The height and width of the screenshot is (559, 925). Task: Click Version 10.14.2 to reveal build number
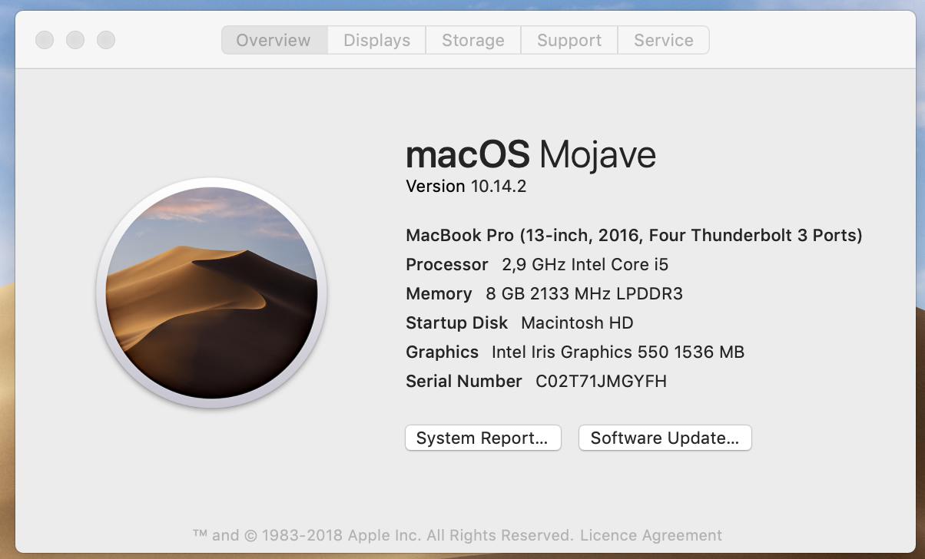(465, 186)
